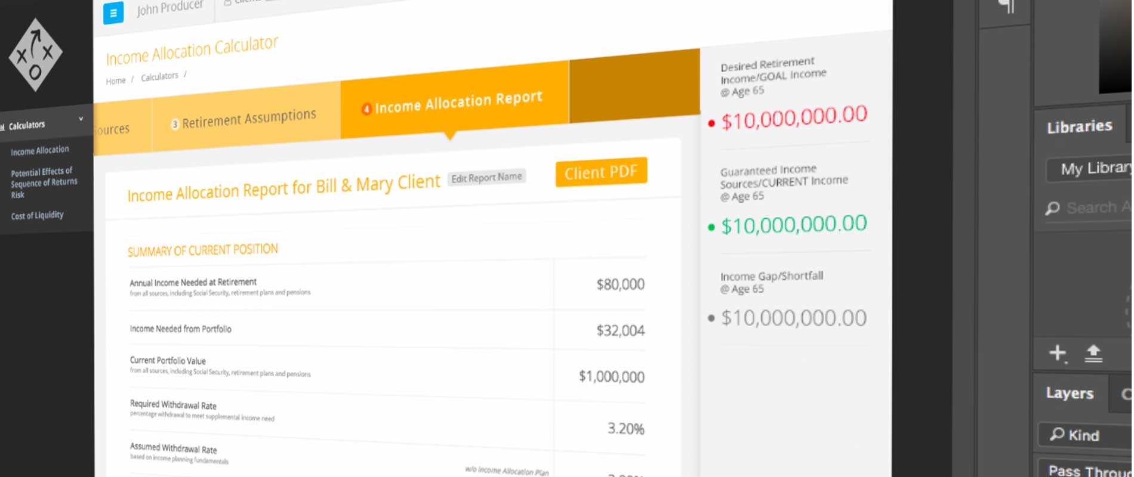Click the Kind filter search icon

(x=1057, y=434)
